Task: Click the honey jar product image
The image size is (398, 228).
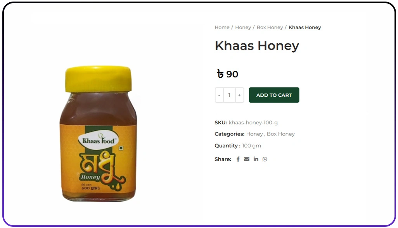Action: tap(98, 134)
